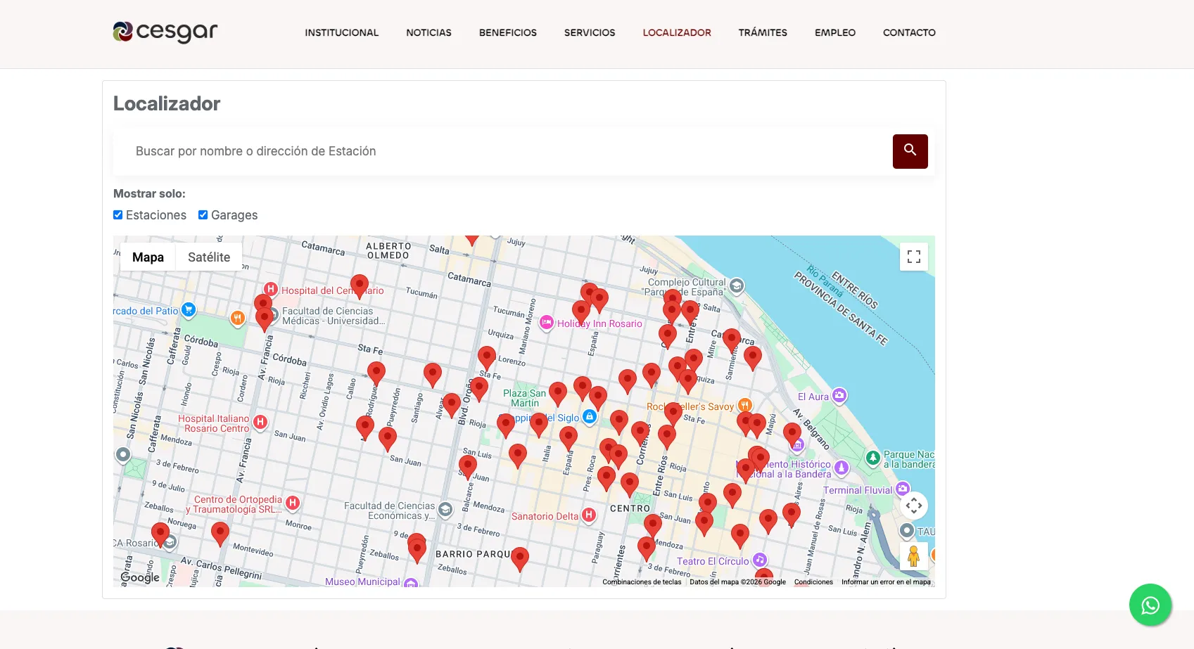Viewport: 1194px width, 649px height.
Task: Click the Monumento Histórico Nacional a la Bandera icon
Action: click(841, 468)
